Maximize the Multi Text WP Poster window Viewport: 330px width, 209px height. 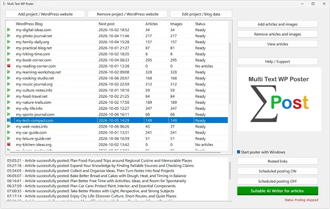pyautogui.click(x=313, y=4)
